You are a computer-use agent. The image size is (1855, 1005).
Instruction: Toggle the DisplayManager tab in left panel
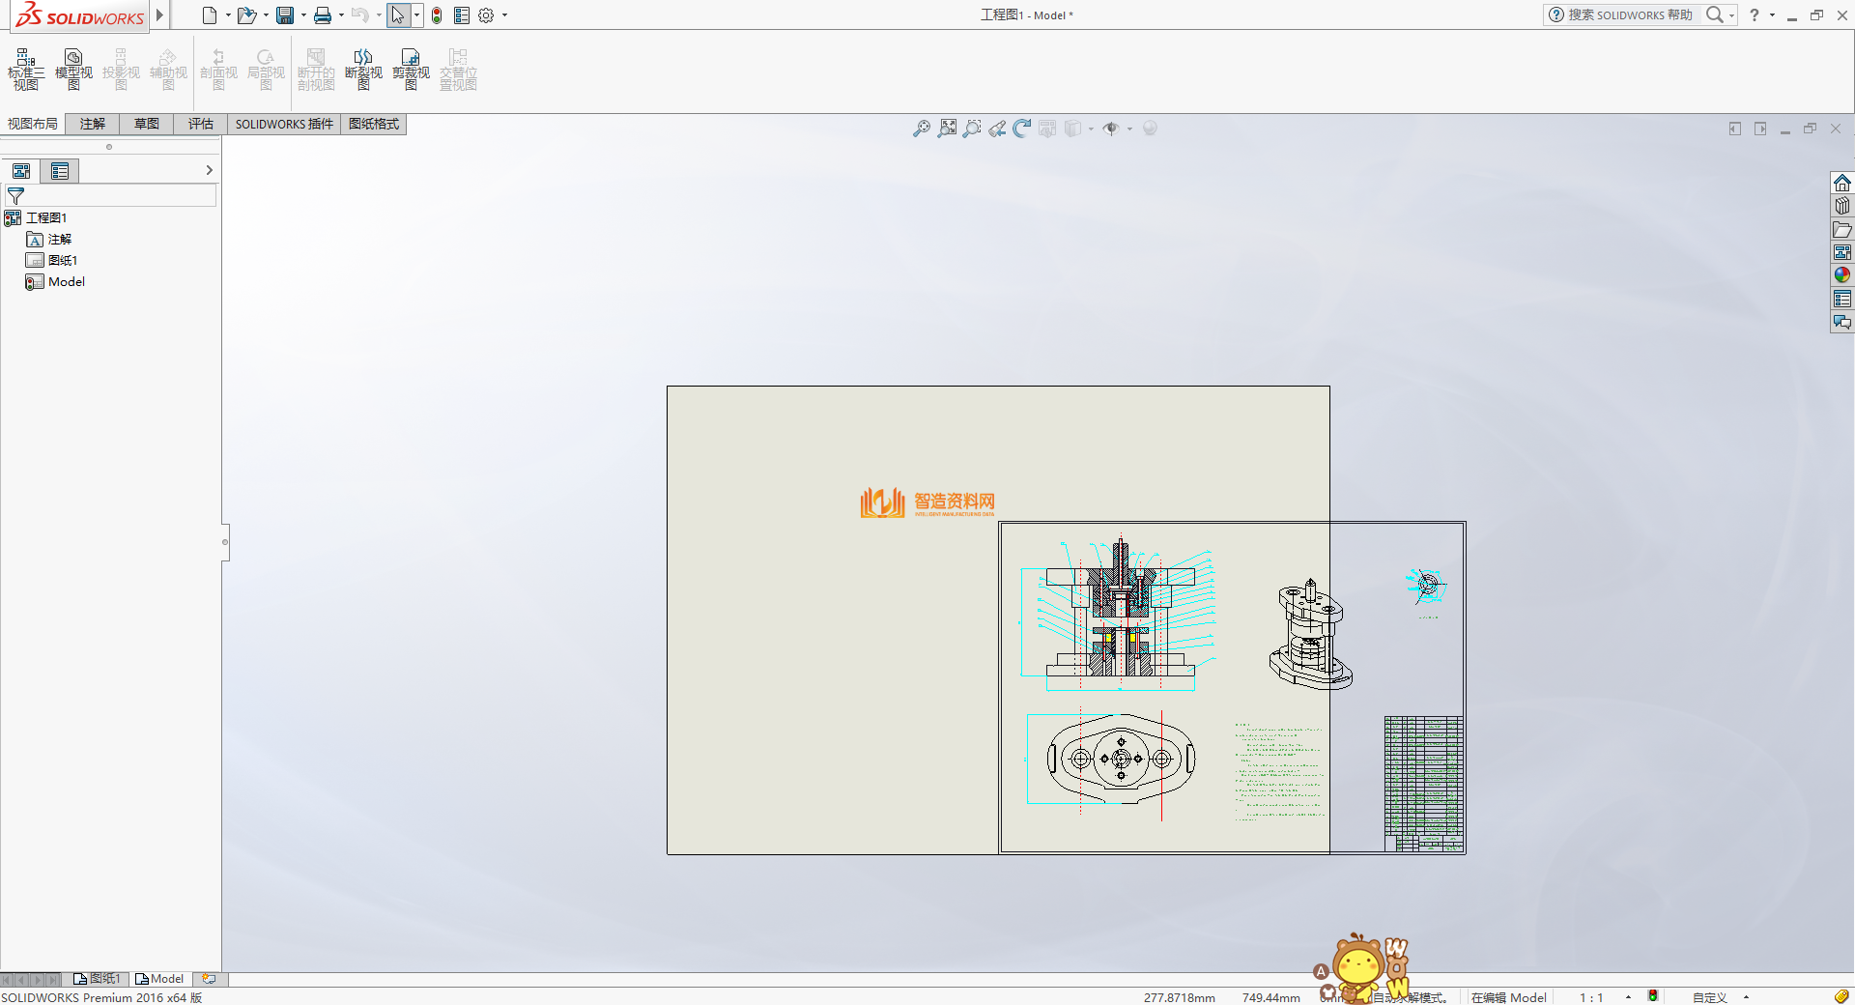coord(60,171)
